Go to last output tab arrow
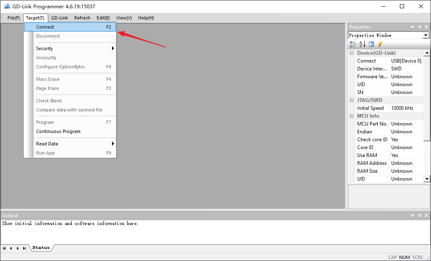431x261 pixels. click(24, 248)
